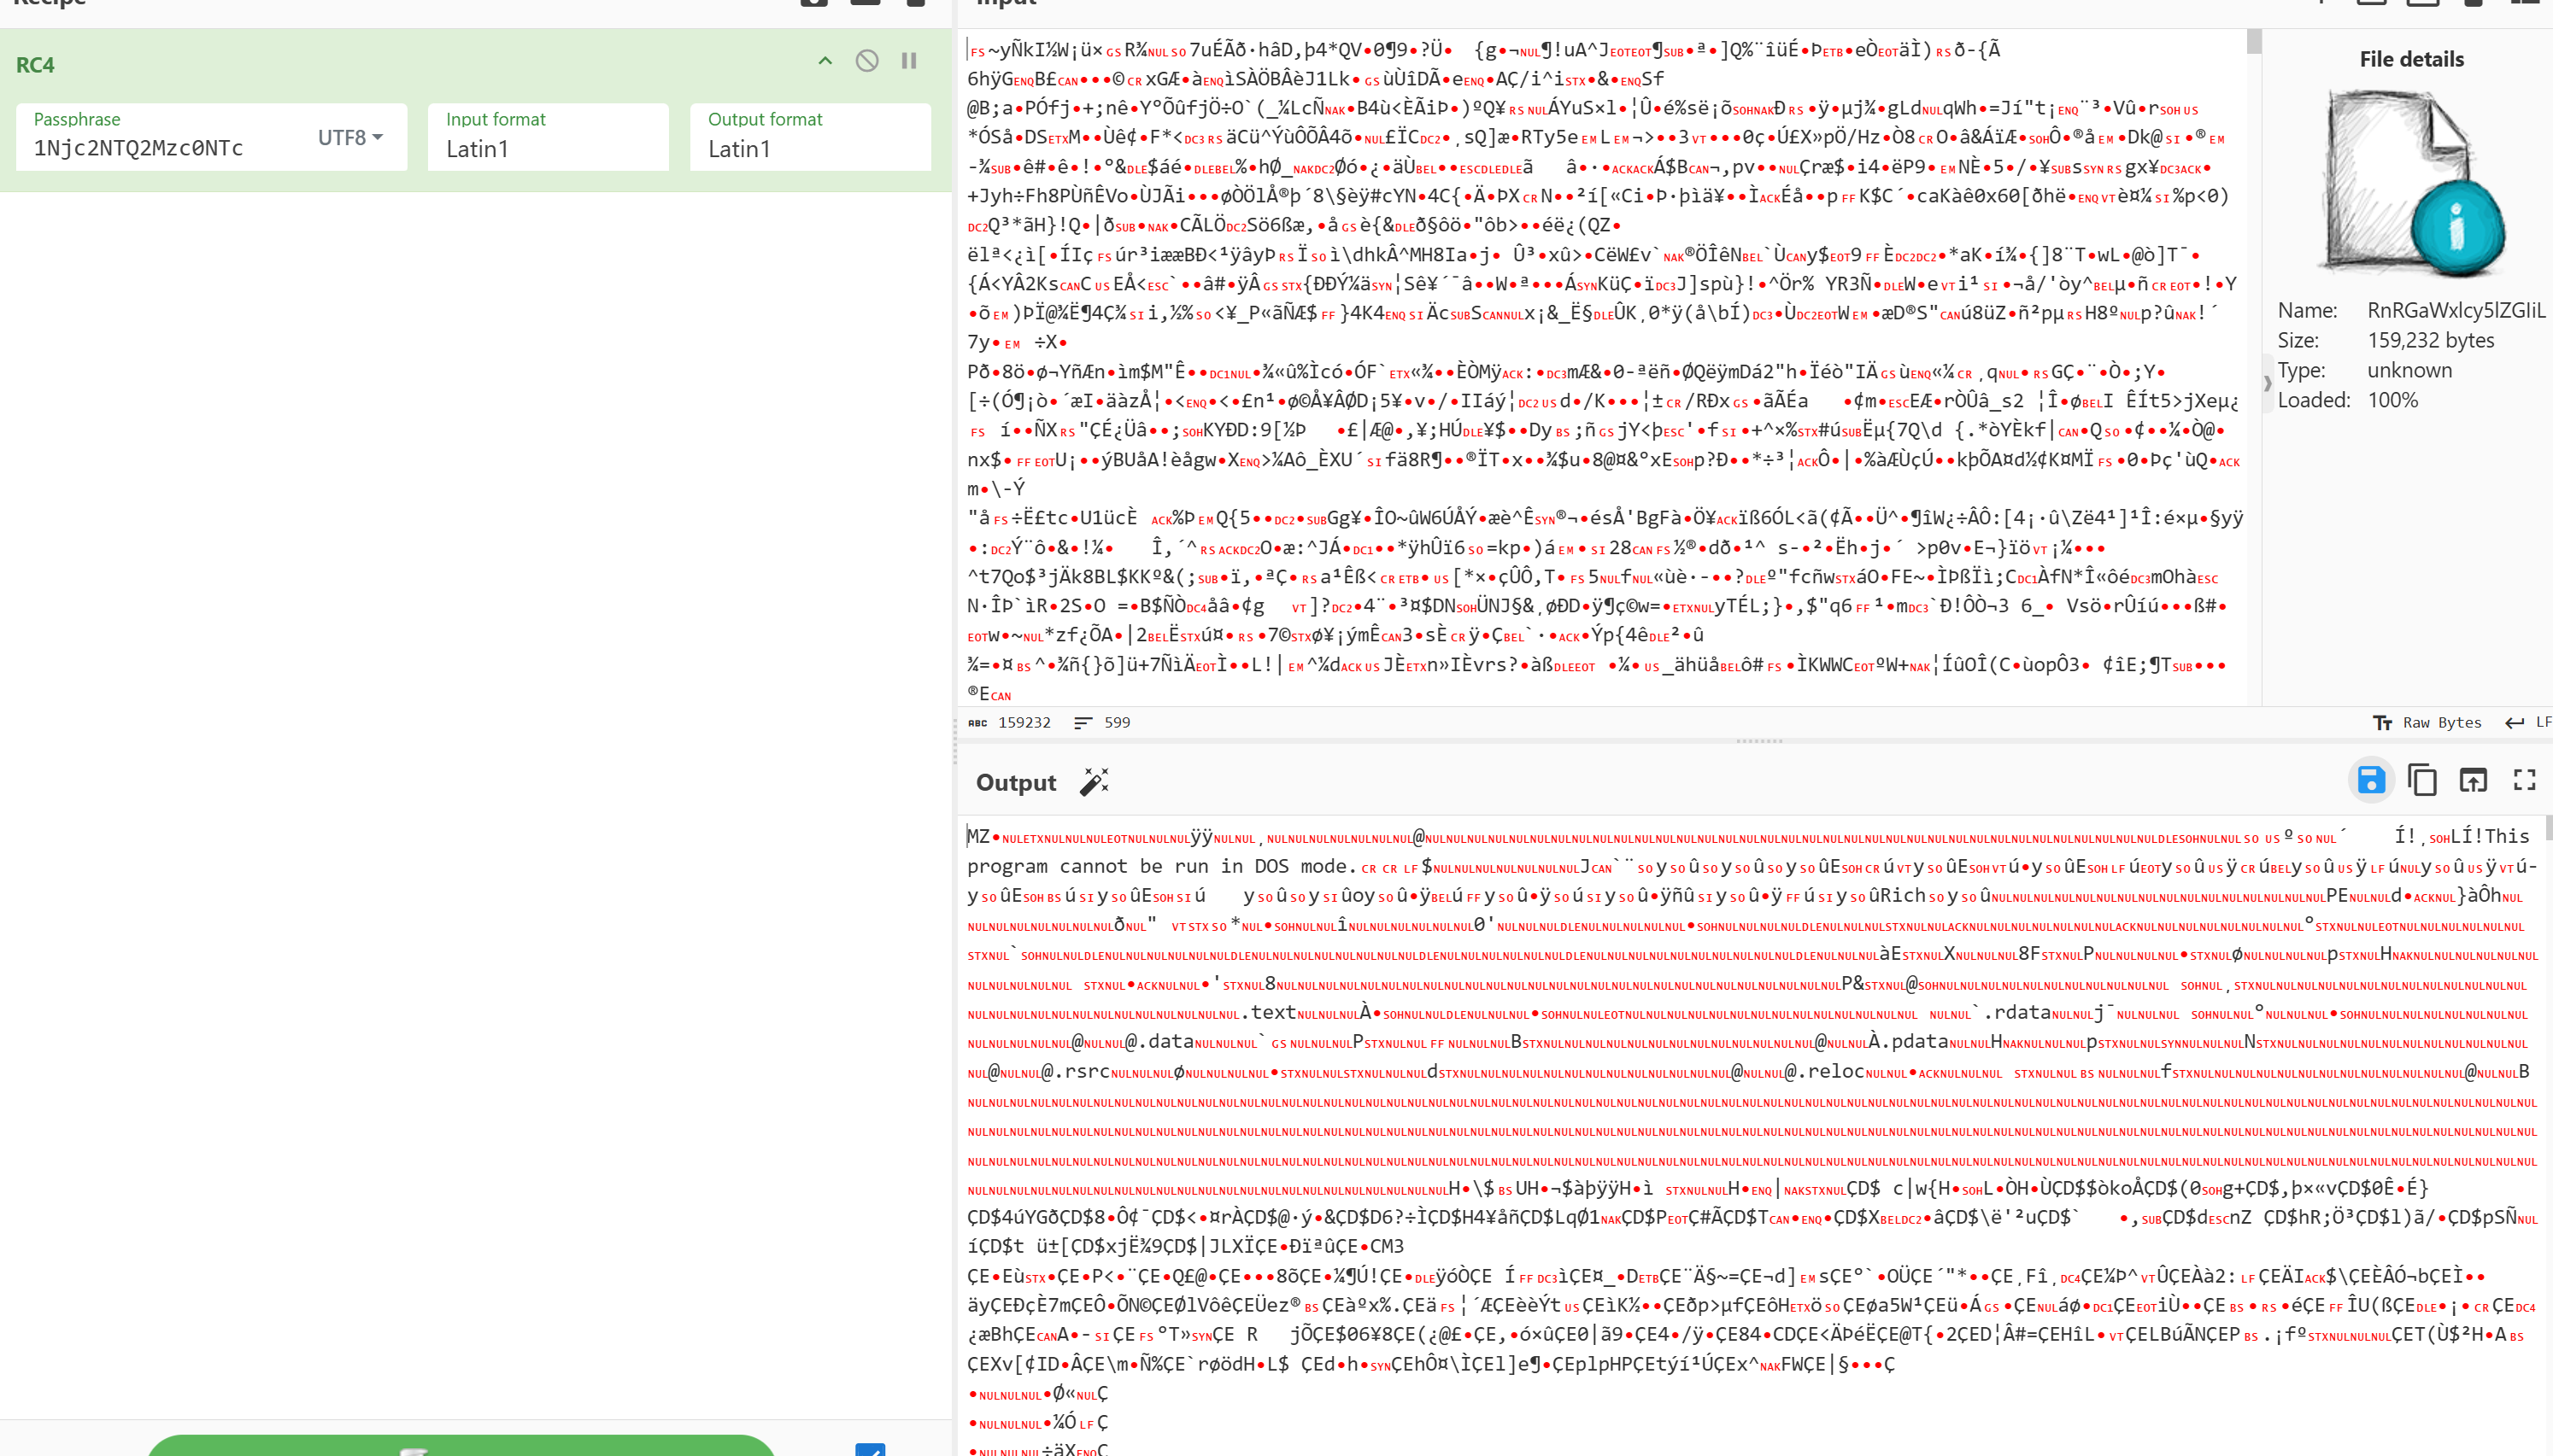This screenshot has width=2553, height=1456.
Task: Click the Passphrase text field
Action: pyautogui.click(x=160, y=148)
